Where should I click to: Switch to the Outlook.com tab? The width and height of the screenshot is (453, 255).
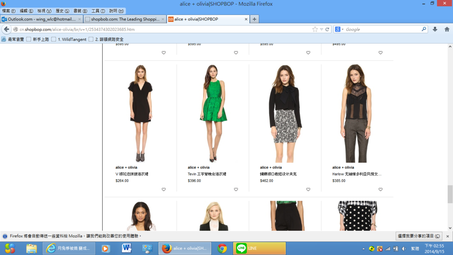coord(41,19)
